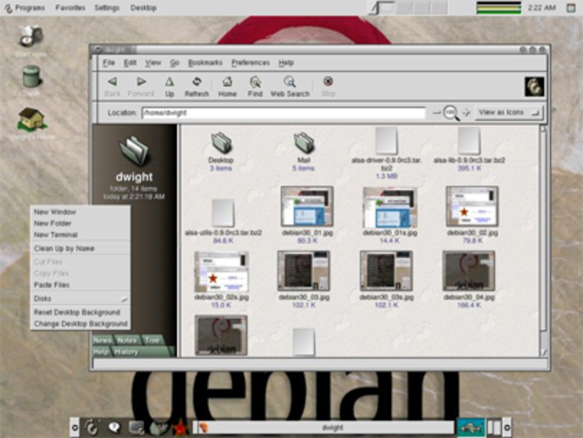583x438 pixels.
Task: Open the Help menu in Nautilus
Action: coord(286,62)
